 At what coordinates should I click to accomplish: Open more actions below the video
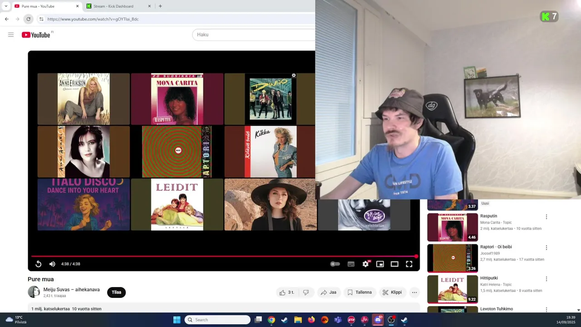[x=414, y=292]
